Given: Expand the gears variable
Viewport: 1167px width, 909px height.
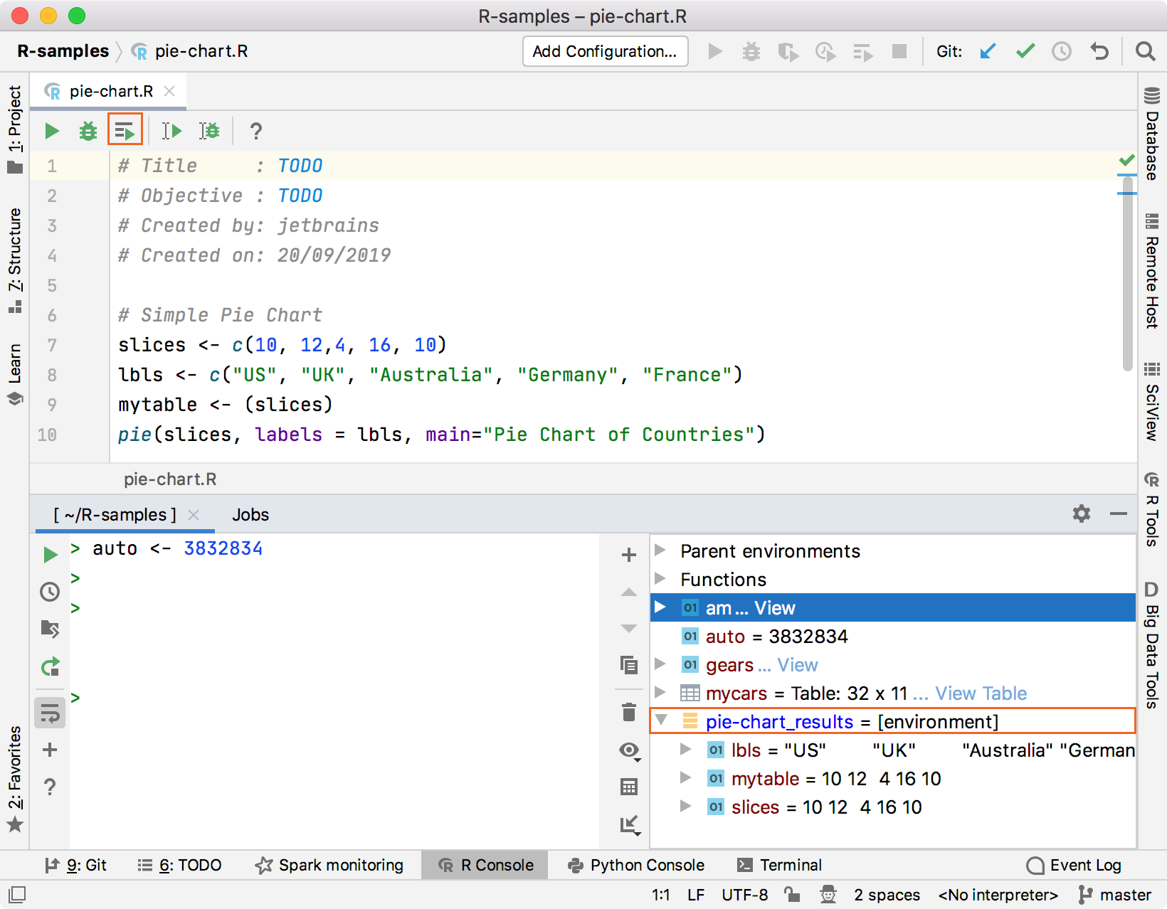Looking at the screenshot, I should 660,664.
